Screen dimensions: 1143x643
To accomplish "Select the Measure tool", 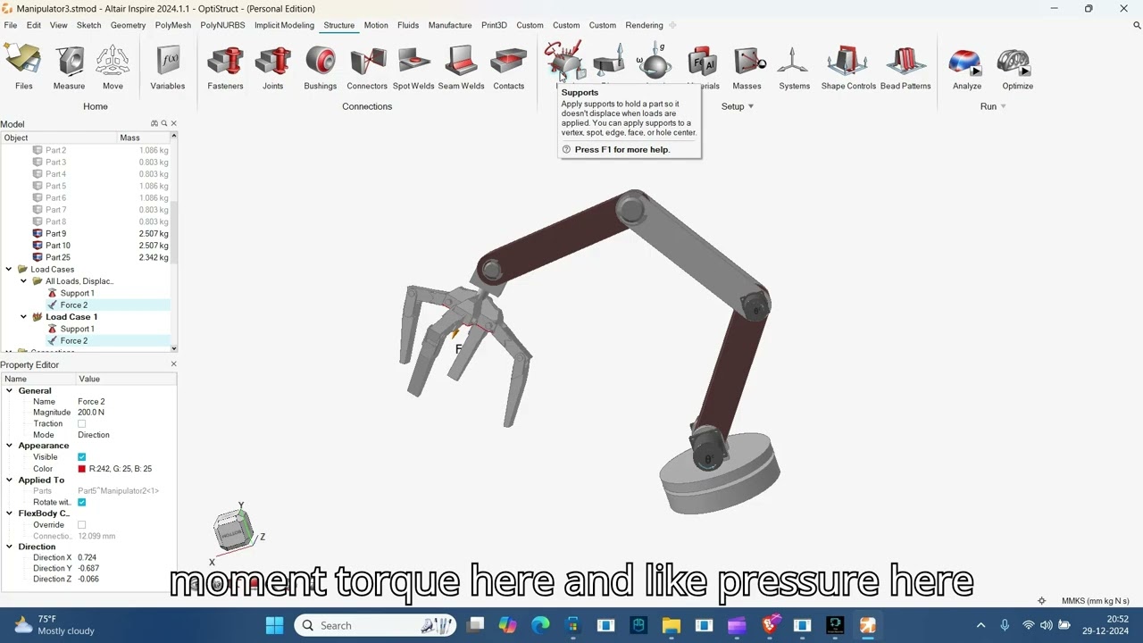I will tap(69, 67).
